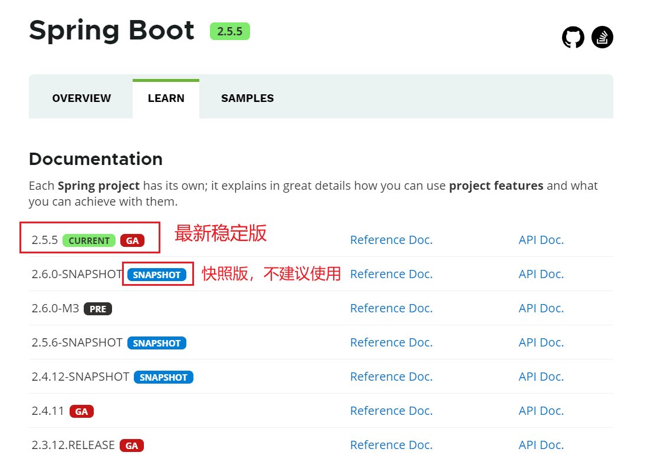This screenshot has width=654, height=462.
Task: Open the Stack Overflow icon link
Action: (602, 37)
